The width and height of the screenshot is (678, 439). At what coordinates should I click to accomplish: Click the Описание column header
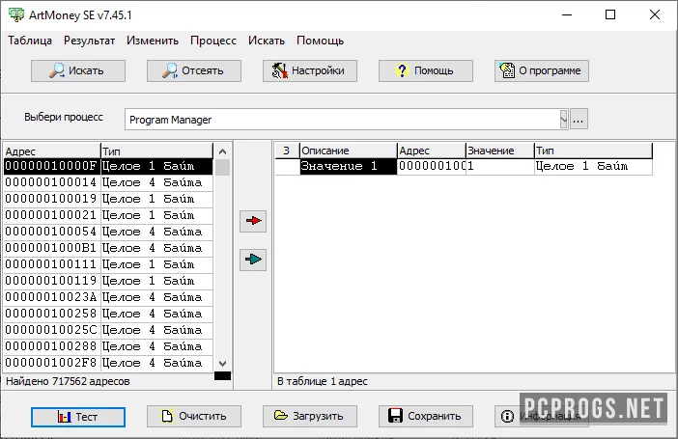[348, 151]
